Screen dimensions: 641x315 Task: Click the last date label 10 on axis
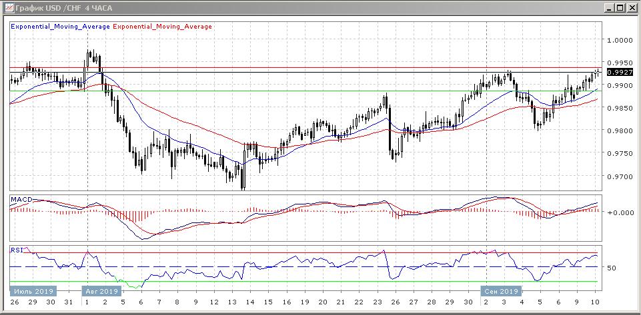point(595,302)
